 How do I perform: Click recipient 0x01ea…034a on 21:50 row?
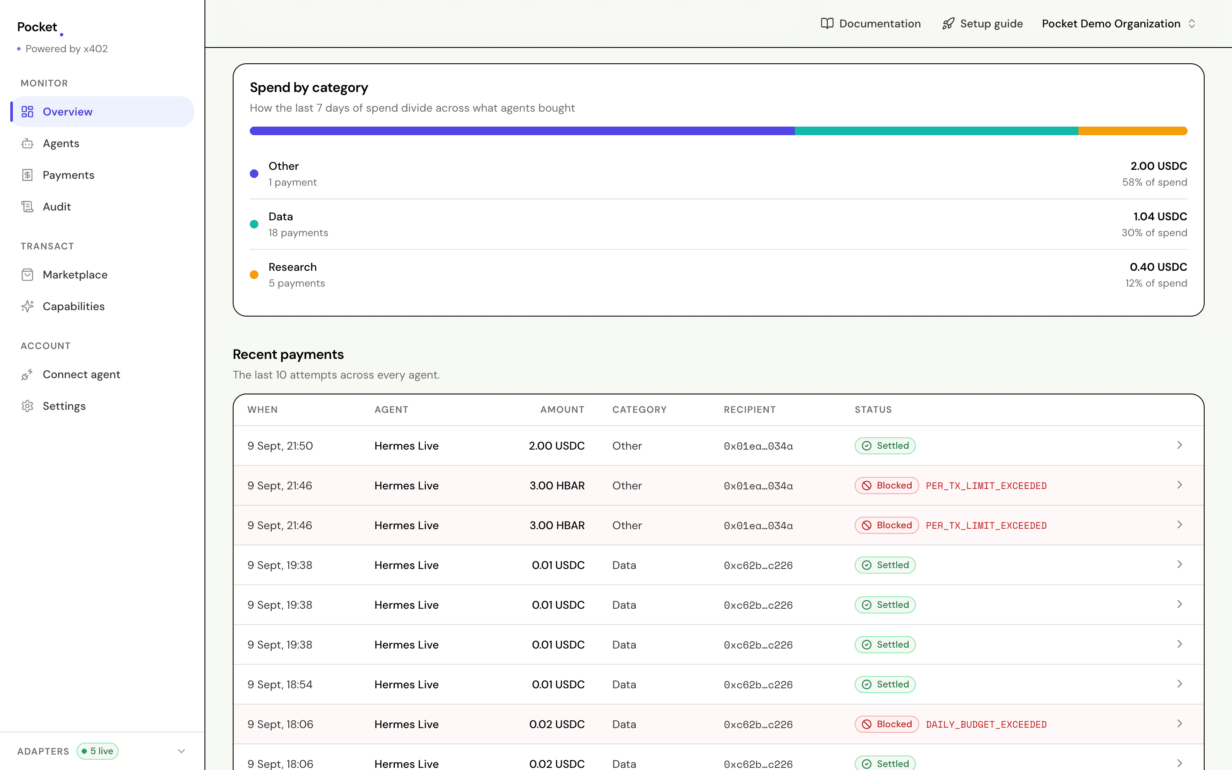tap(758, 446)
